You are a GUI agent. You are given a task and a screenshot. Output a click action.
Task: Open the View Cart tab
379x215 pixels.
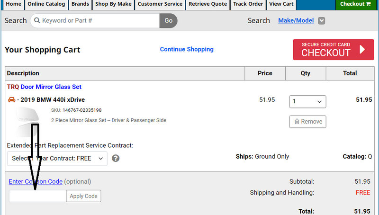pyautogui.click(x=281, y=4)
